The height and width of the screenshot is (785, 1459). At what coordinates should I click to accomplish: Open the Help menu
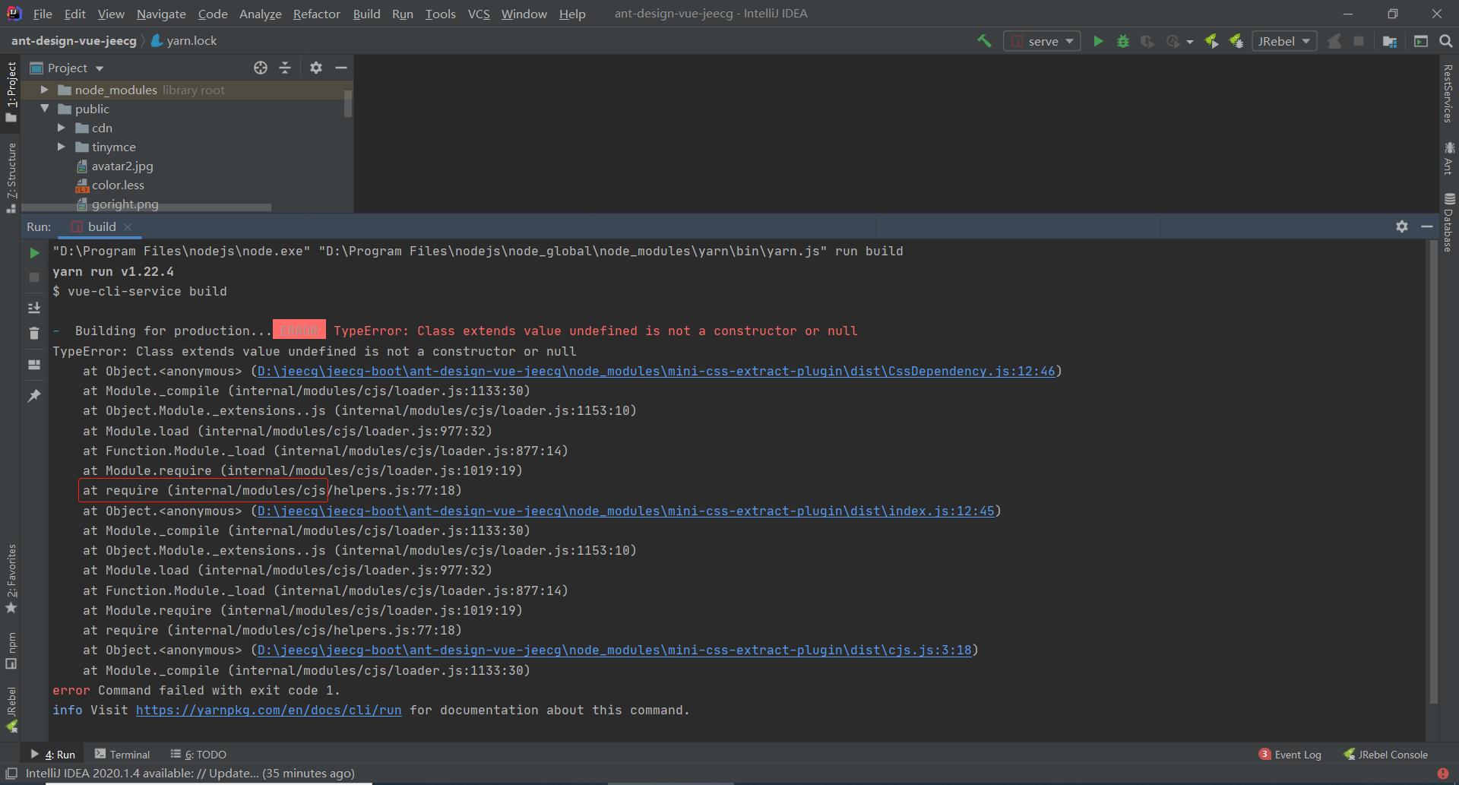[572, 14]
